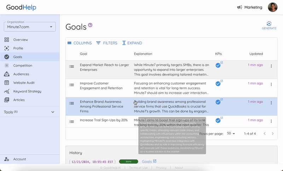
Task: Sort by the Explanation column header
Action: tap(143, 54)
